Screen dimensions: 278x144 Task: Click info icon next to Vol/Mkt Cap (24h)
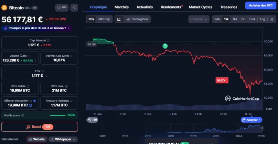(71, 56)
